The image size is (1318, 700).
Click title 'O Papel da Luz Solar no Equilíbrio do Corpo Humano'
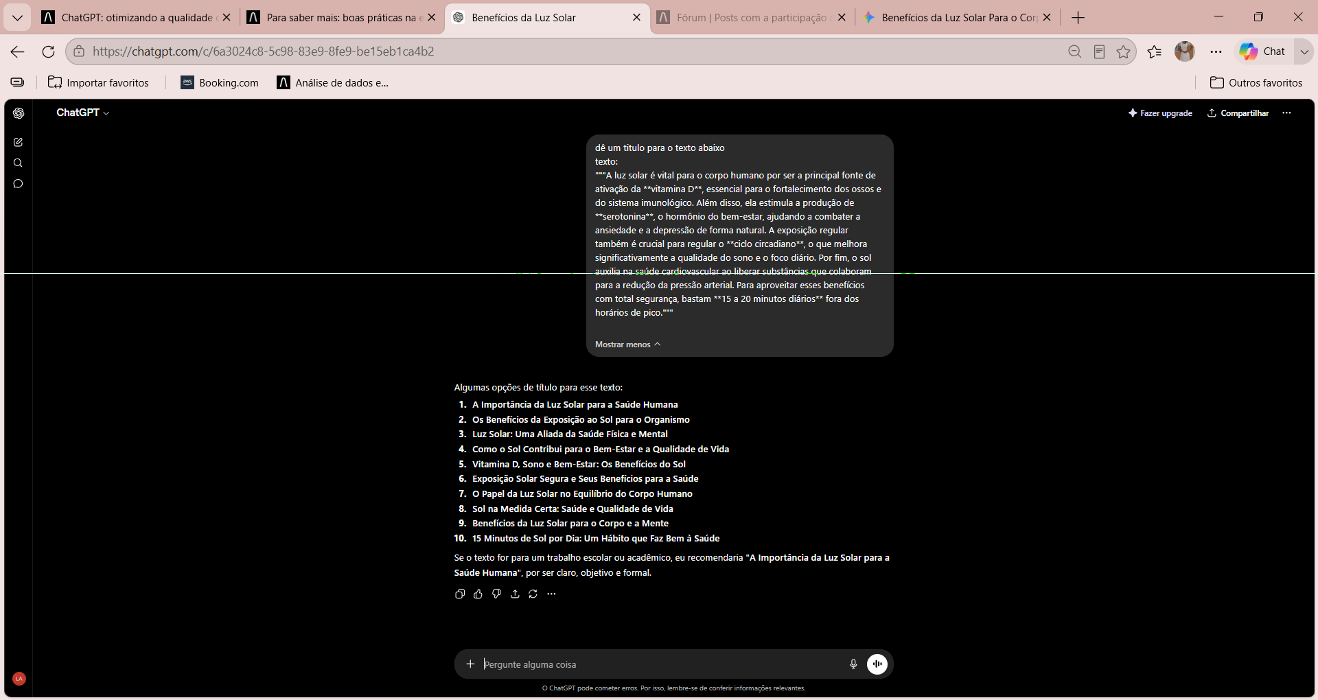pyautogui.click(x=582, y=494)
